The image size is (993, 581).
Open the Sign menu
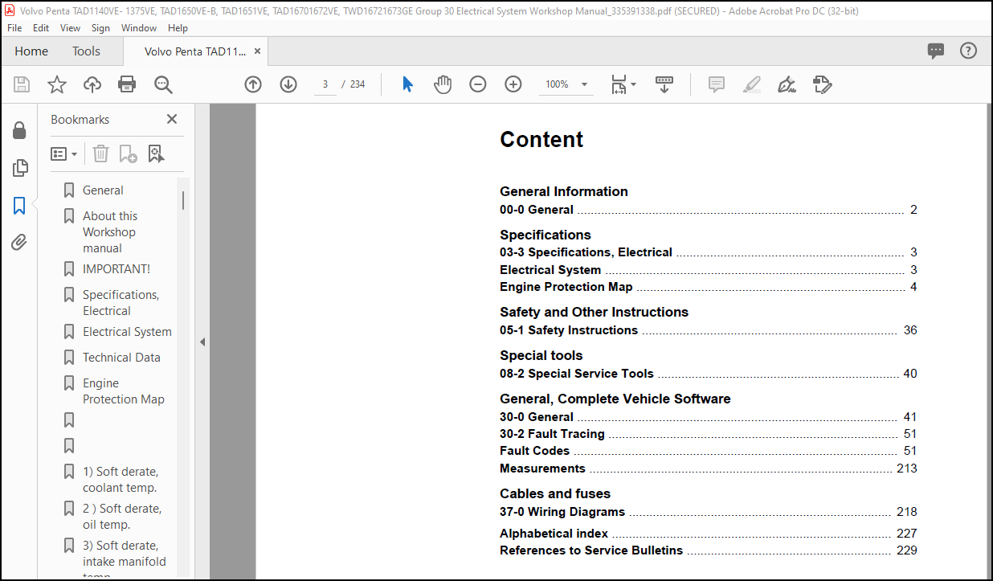[100, 27]
